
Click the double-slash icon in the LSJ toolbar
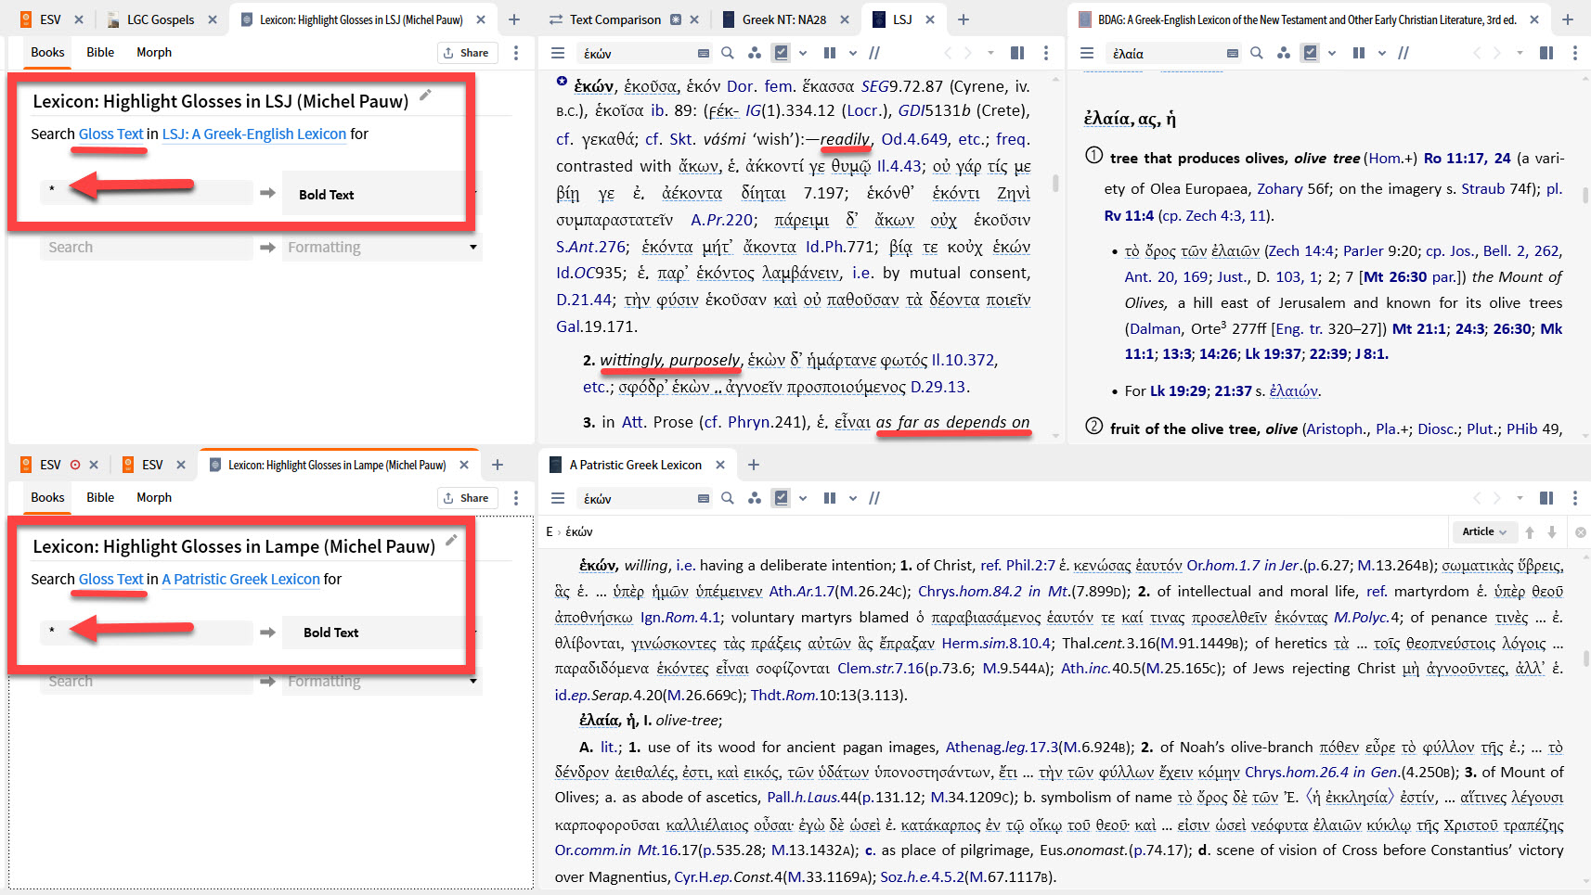[x=874, y=53]
